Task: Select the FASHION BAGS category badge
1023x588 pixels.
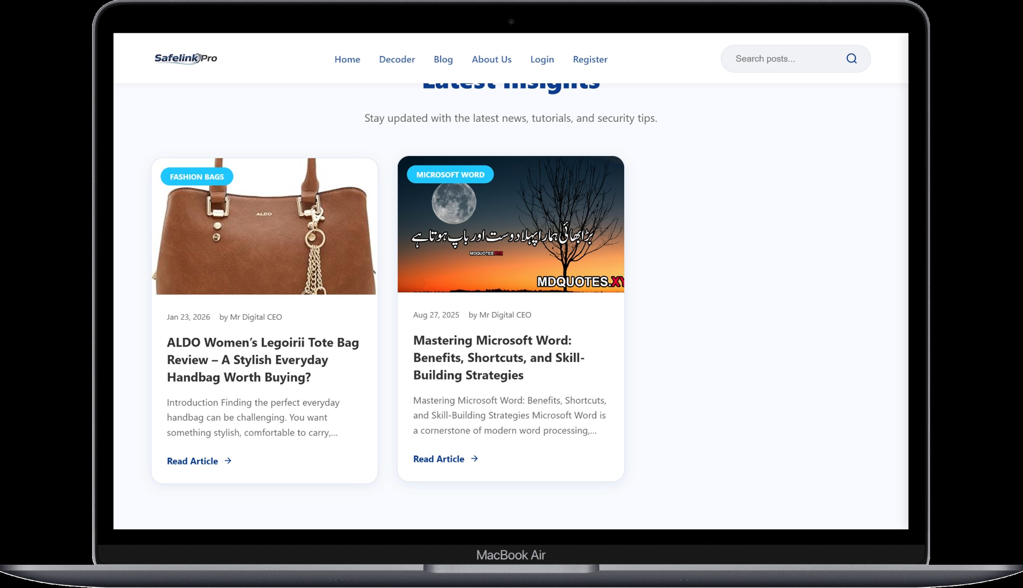Action: 197,177
